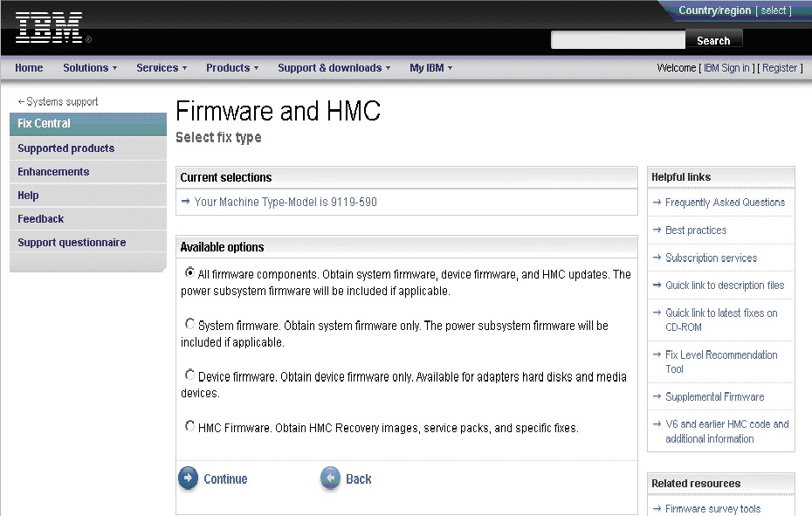Screen dimensions: 812x516
Task: Click the Back link text
Action: click(x=358, y=478)
